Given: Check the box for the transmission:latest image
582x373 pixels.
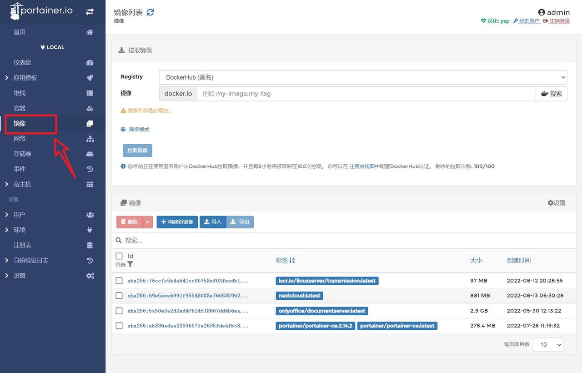Looking at the screenshot, I should tap(119, 281).
